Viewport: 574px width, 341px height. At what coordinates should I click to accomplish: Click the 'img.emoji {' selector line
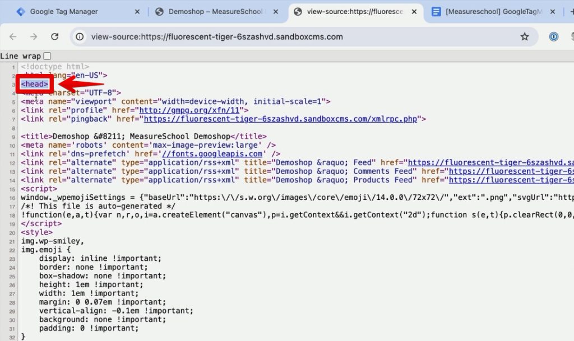45,250
